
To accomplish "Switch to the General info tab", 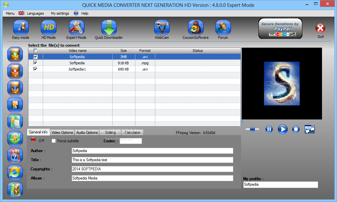I will click(x=38, y=132).
